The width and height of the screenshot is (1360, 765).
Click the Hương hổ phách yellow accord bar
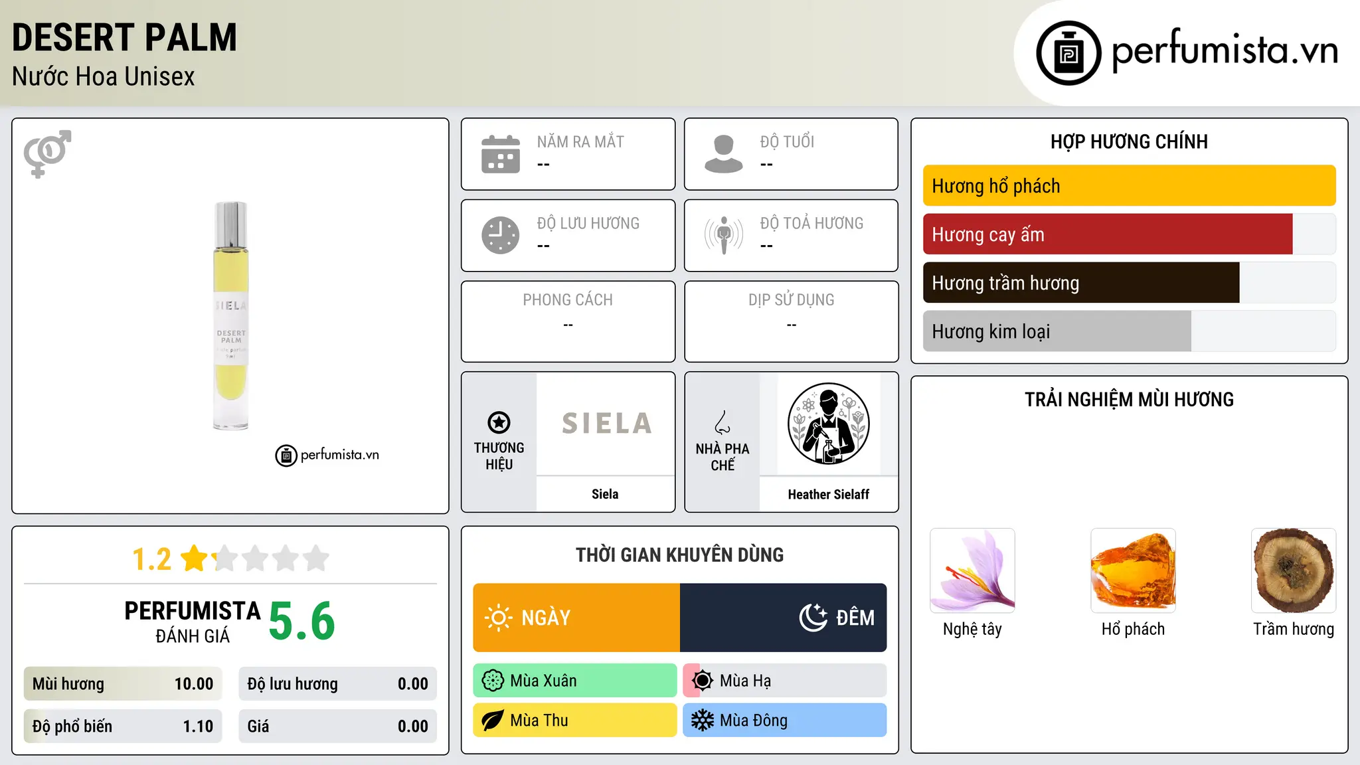pos(1129,186)
